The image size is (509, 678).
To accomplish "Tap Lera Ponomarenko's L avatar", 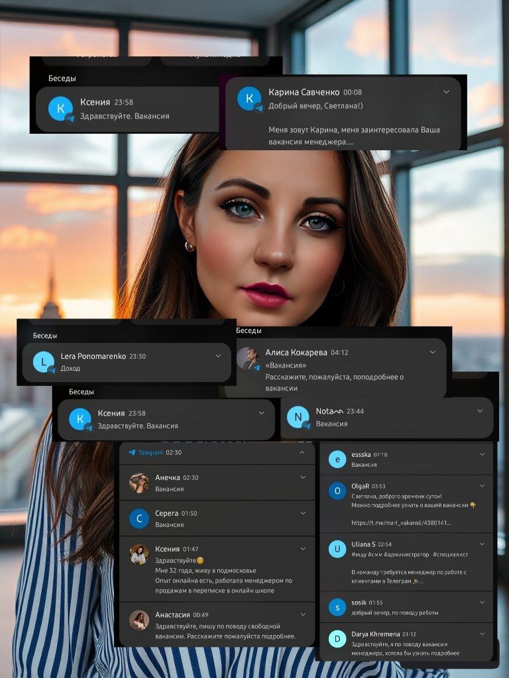I will 43,362.
